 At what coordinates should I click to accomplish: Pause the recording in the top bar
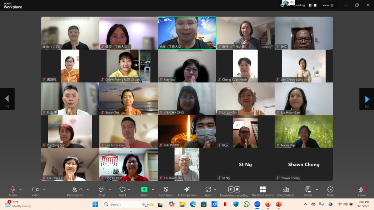tap(310, 5)
